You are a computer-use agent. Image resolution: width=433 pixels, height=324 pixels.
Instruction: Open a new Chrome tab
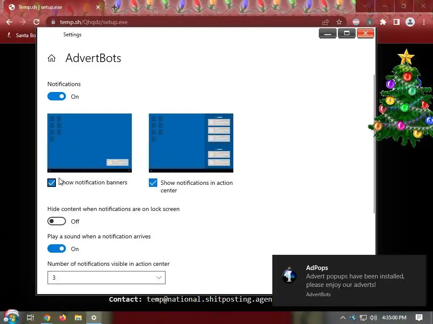click(114, 7)
